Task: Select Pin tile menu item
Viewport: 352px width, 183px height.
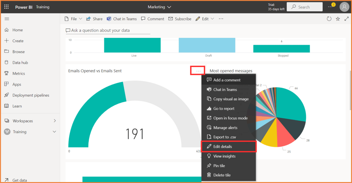Action: pyautogui.click(x=228, y=166)
